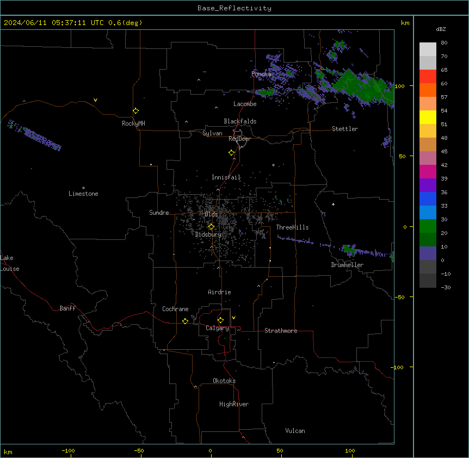Click the Innisfail city label
This screenshot has height=458, width=469.
click(x=226, y=177)
